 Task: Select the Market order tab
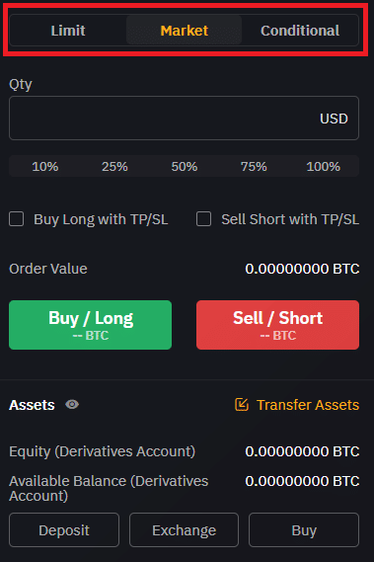point(185,31)
